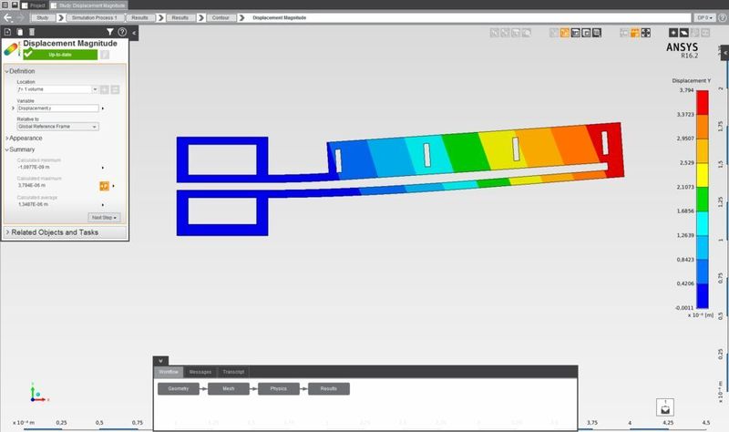Click the paste clipboard icon in panel header
This screenshot has height=432, width=729.
click(x=20, y=32)
